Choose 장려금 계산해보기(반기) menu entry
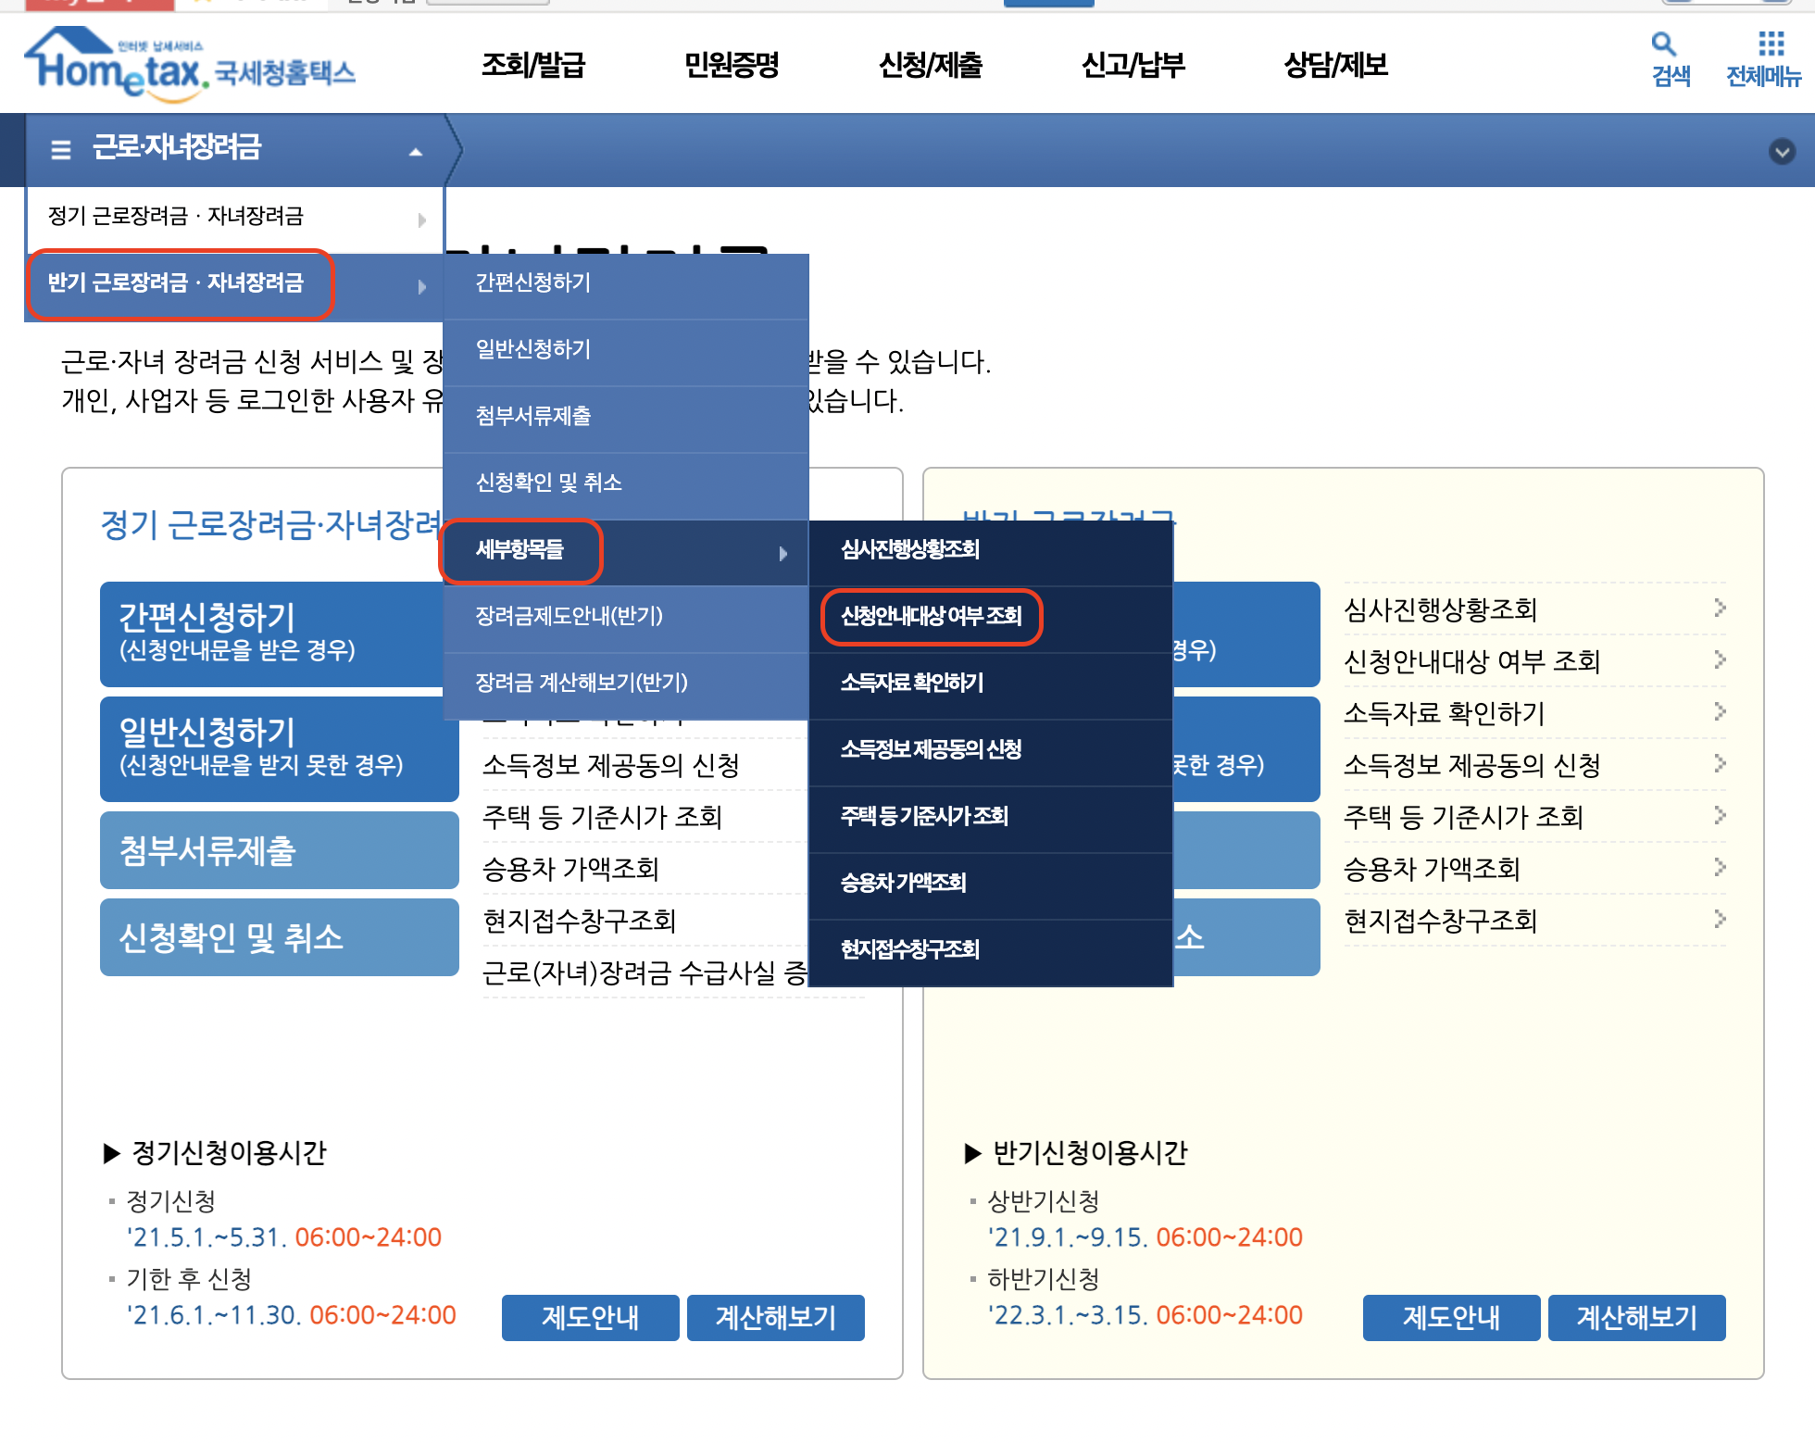The image size is (1815, 1443). point(582,683)
